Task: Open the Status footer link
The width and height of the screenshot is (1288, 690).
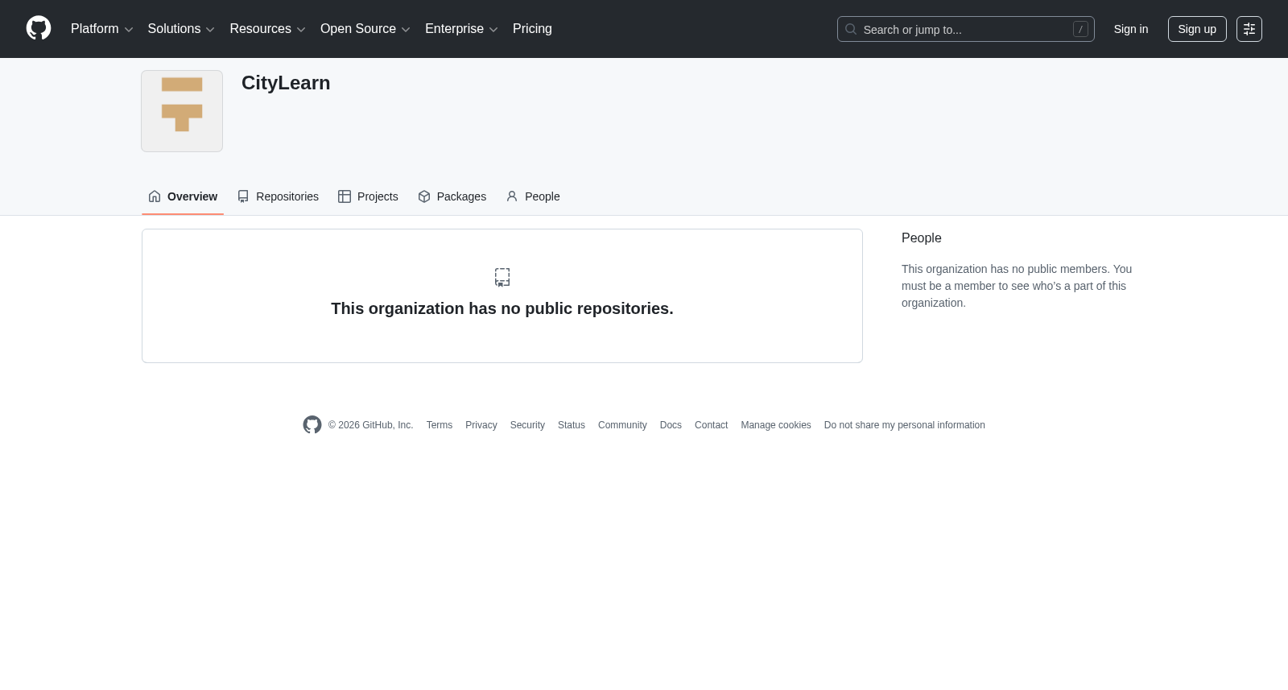Action: (572, 425)
